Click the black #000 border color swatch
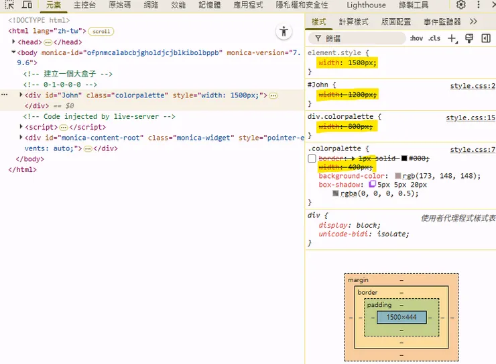Viewport: 496px width, 364px height. [404, 158]
